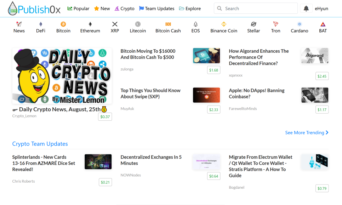The width and height of the screenshot is (342, 205).
Task: Select the BAT triangle icon
Action: 323,24
